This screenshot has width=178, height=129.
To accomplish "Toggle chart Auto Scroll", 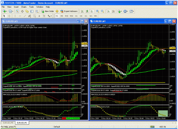I will (x=109, y=11).
